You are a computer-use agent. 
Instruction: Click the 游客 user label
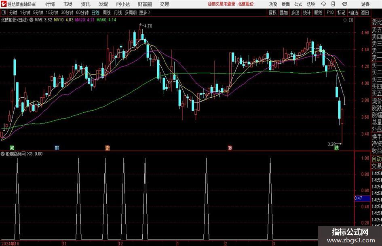point(365,4)
